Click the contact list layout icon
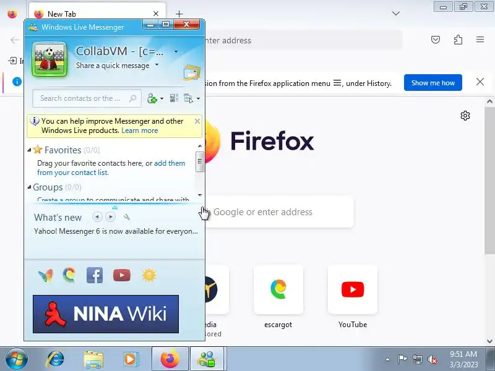Viewport: 495px width, 371px height. tap(174, 98)
